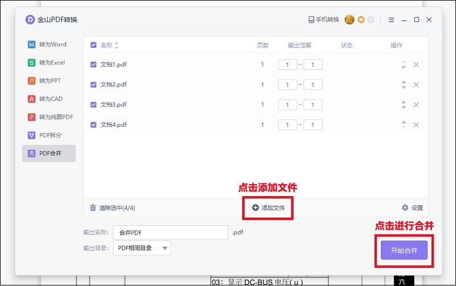Edit the end page field for 文档1.pdf
This screenshot has width=456, height=286.
point(313,65)
